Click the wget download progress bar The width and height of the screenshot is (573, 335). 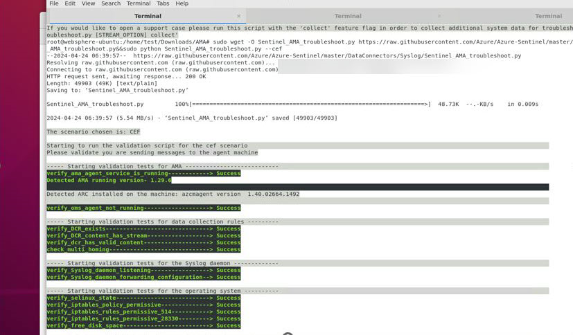pyautogui.click(x=310, y=105)
